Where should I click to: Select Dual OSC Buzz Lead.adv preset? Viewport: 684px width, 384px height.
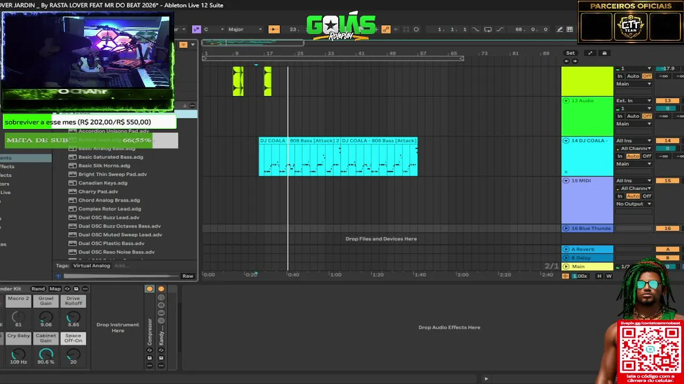[x=109, y=218]
